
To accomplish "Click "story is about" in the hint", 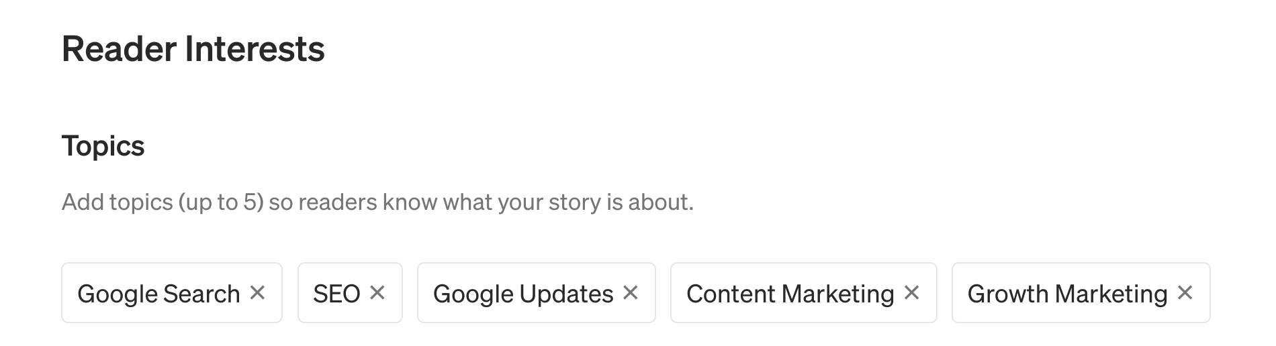I will click(612, 202).
